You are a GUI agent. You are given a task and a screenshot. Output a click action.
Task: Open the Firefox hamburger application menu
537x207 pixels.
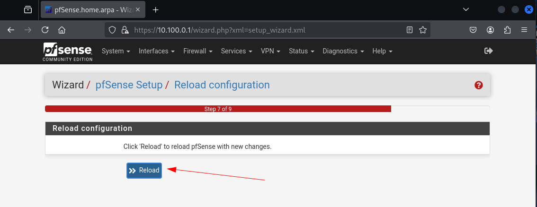[524, 30]
